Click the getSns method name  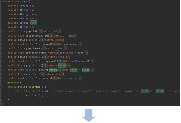tap(33, 74)
